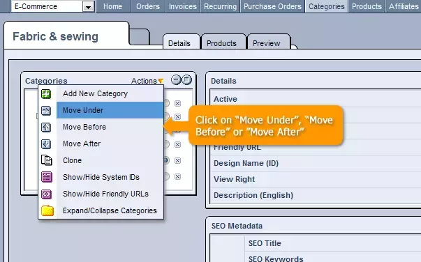Viewport: 421px width, 262px height.
Task: Click the "View Right" field label
Action: click(x=234, y=179)
